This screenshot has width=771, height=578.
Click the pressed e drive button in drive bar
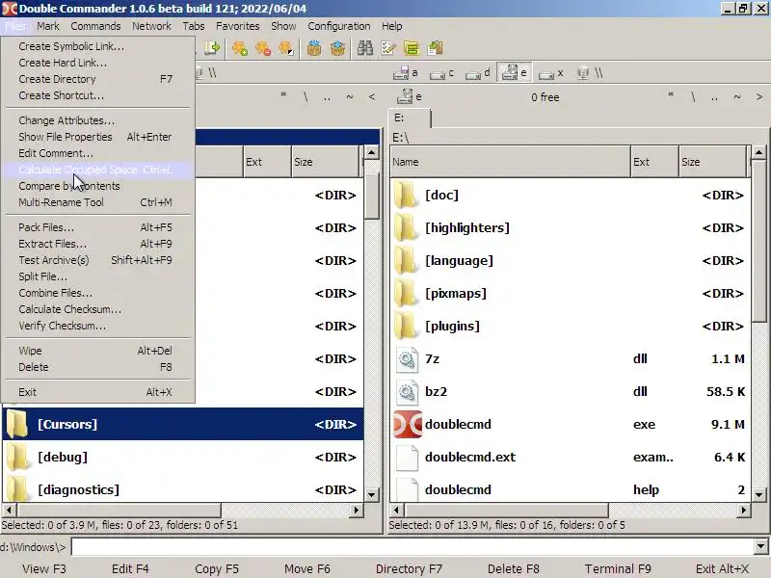click(514, 73)
